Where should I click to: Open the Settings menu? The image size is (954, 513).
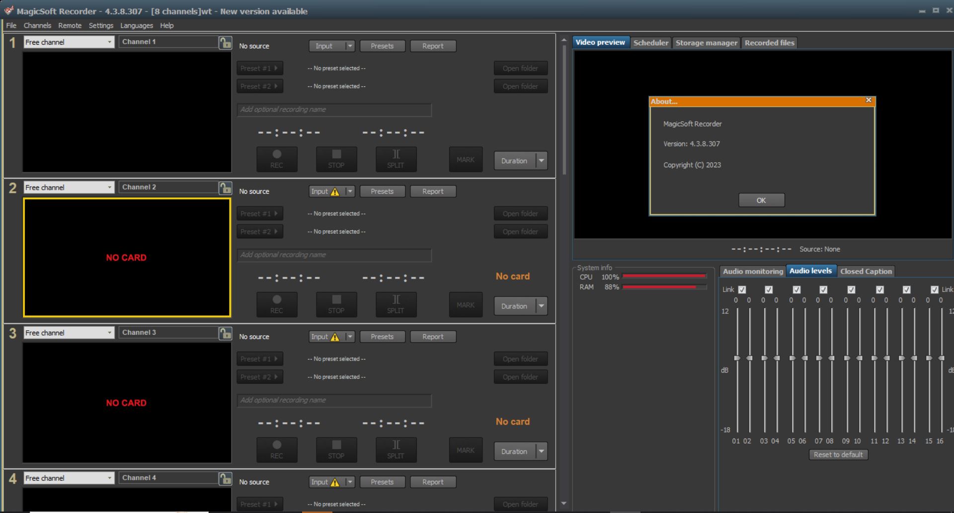coord(101,25)
